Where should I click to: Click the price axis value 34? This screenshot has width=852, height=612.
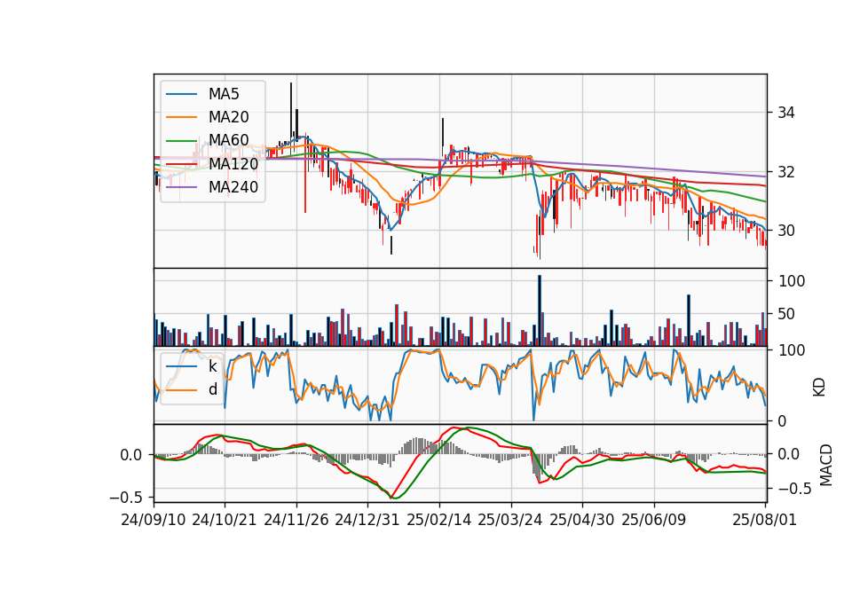point(786,113)
